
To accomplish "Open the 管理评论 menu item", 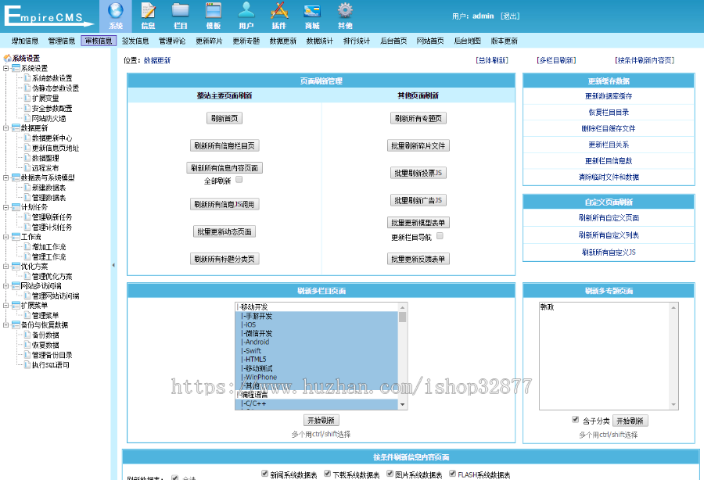I will (172, 41).
